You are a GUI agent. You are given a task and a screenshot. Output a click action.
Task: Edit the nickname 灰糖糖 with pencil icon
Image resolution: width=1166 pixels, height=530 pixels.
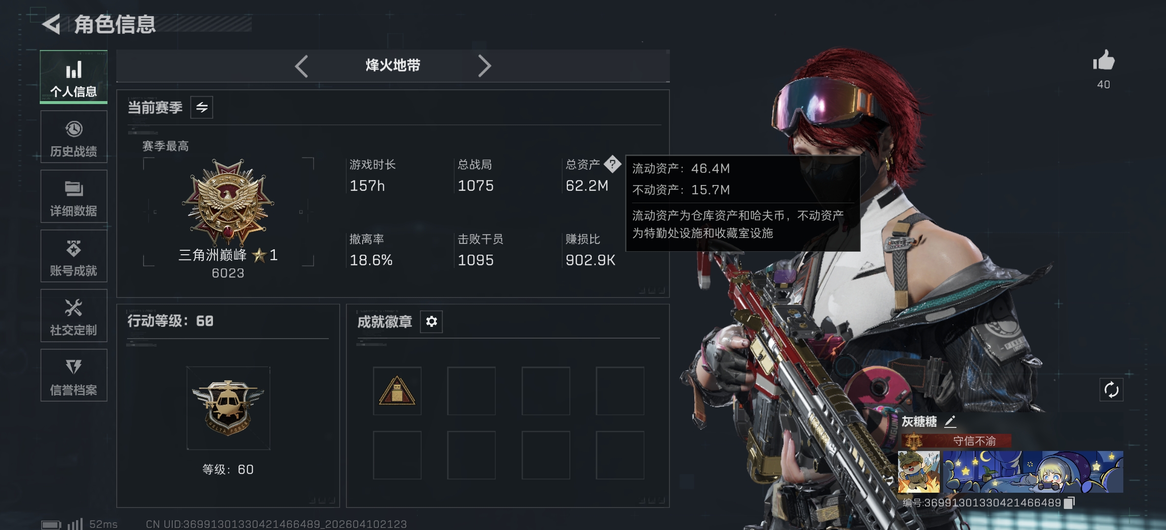click(950, 421)
